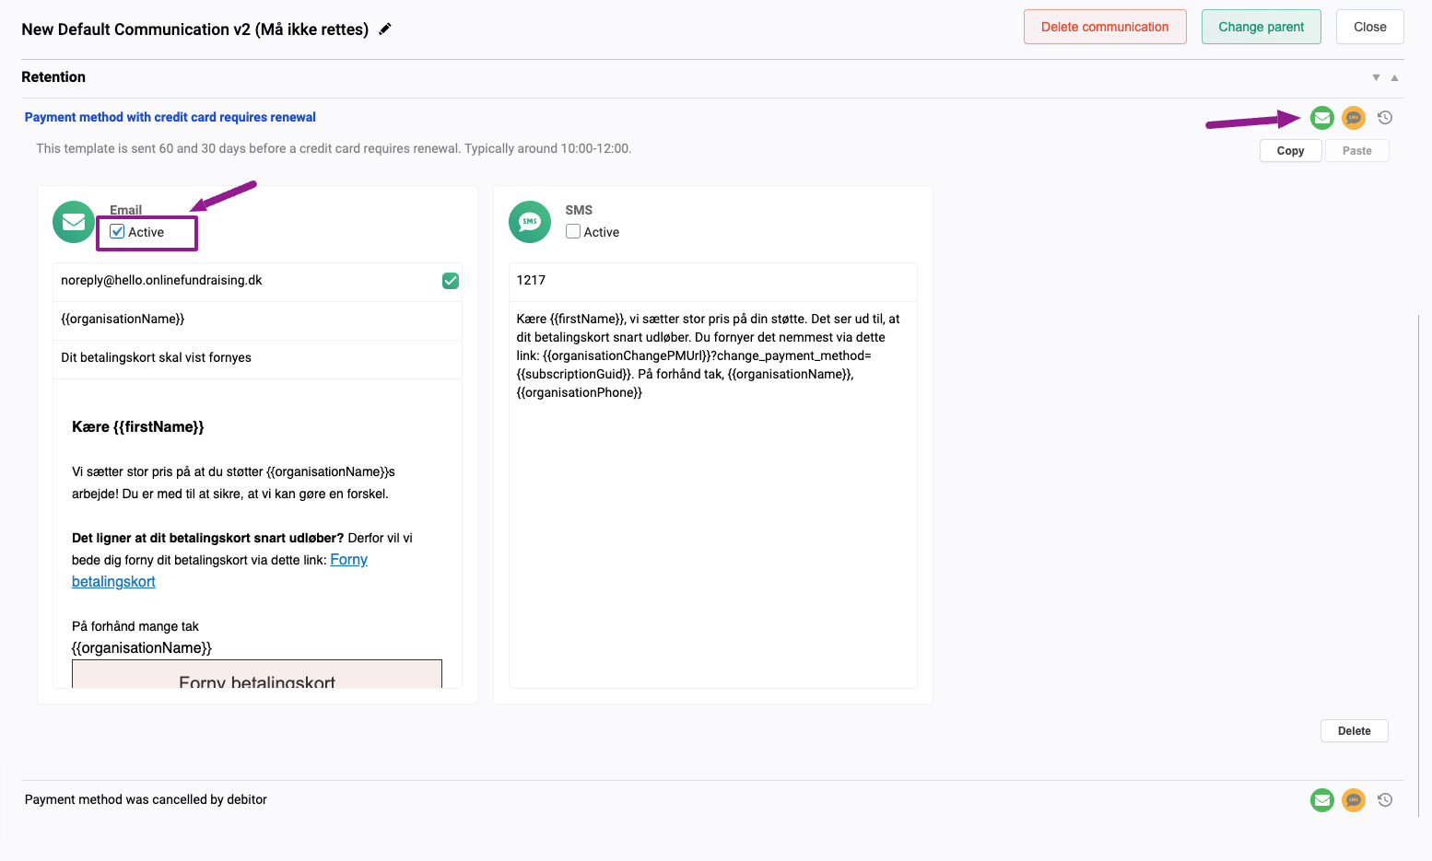
Task: Expand Payment method was cancelled by debitor
Action: pyautogui.click(x=146, y=799)
